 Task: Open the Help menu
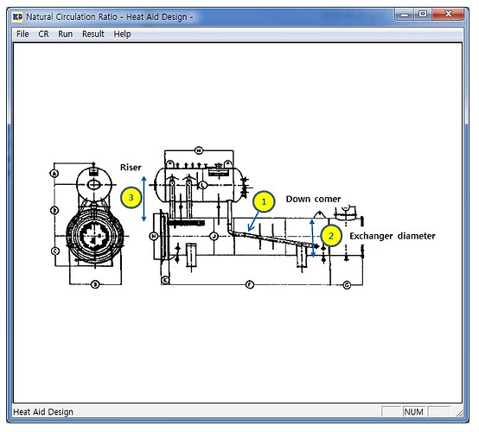point(122,34)
